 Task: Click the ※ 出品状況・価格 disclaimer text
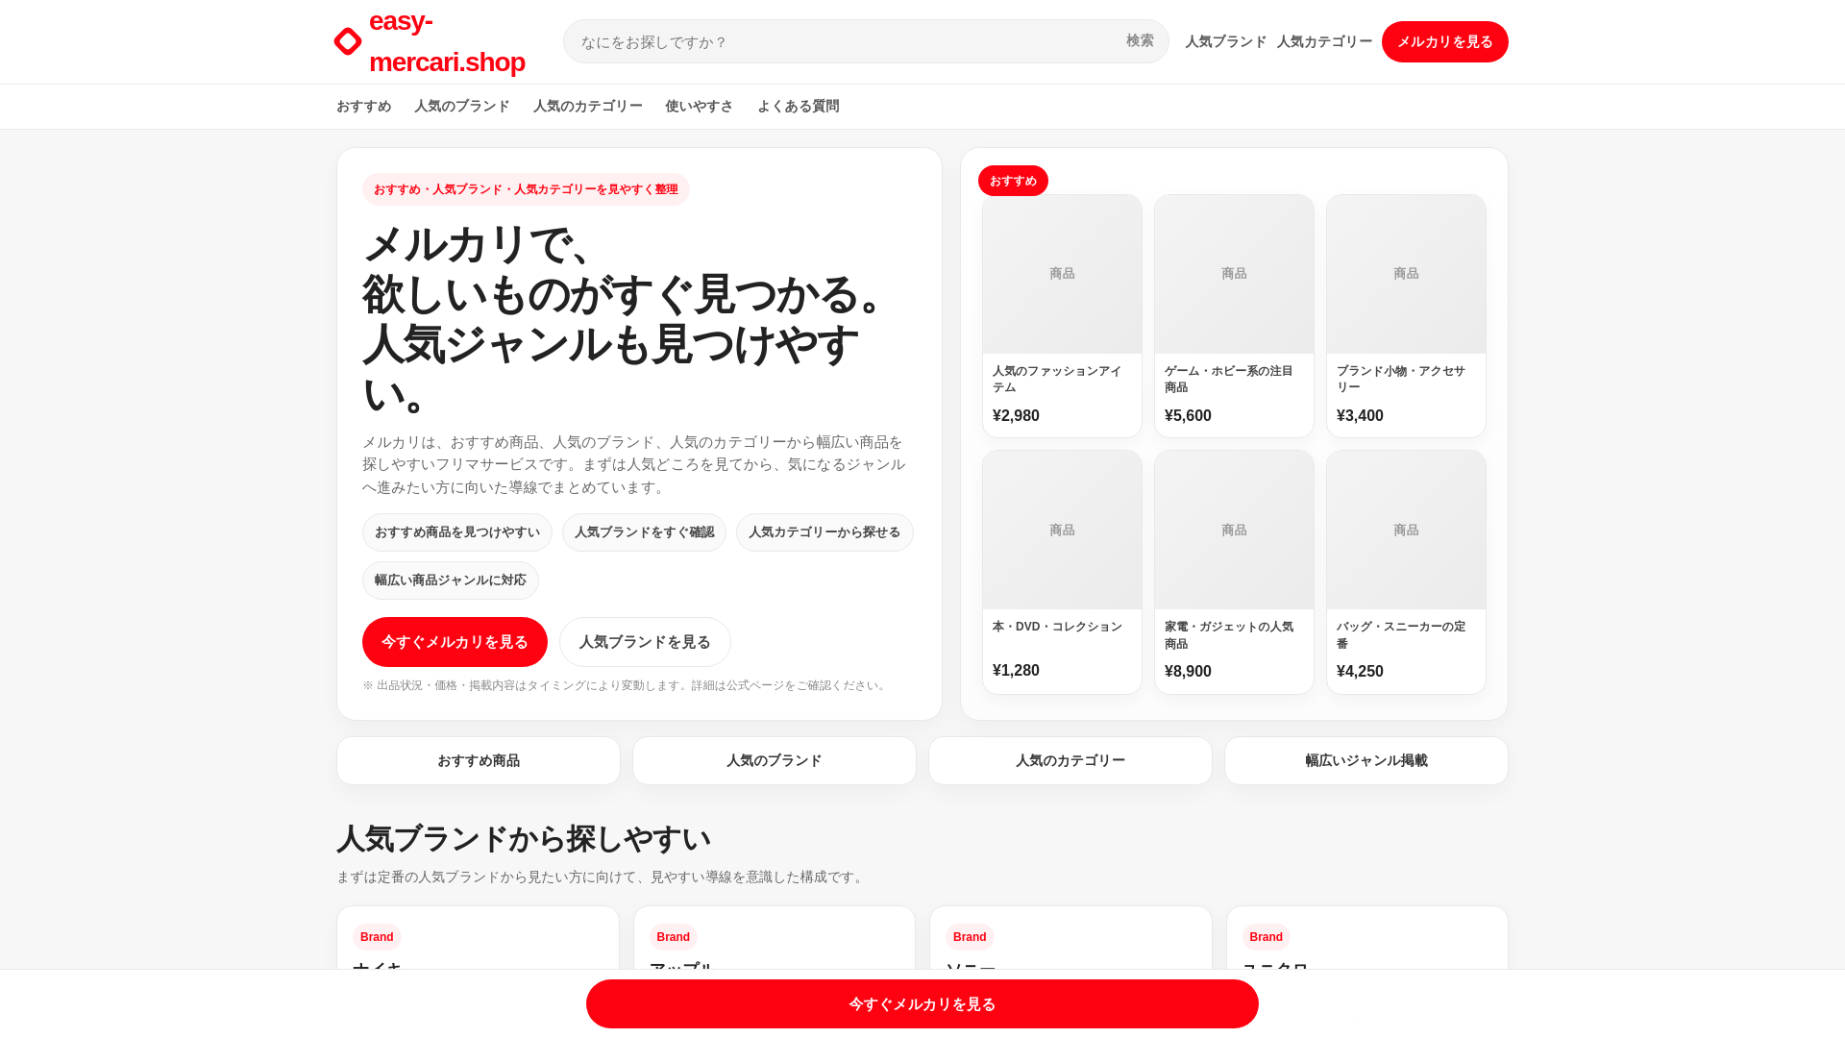coord(626,685)
